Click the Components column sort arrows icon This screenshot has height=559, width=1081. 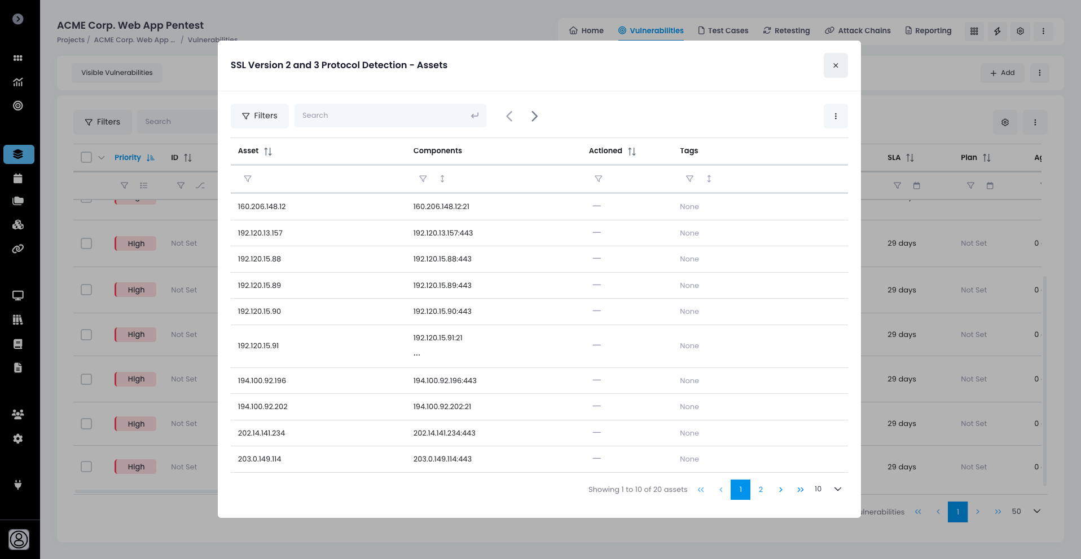pyautogui.click(x=442, y=179)
